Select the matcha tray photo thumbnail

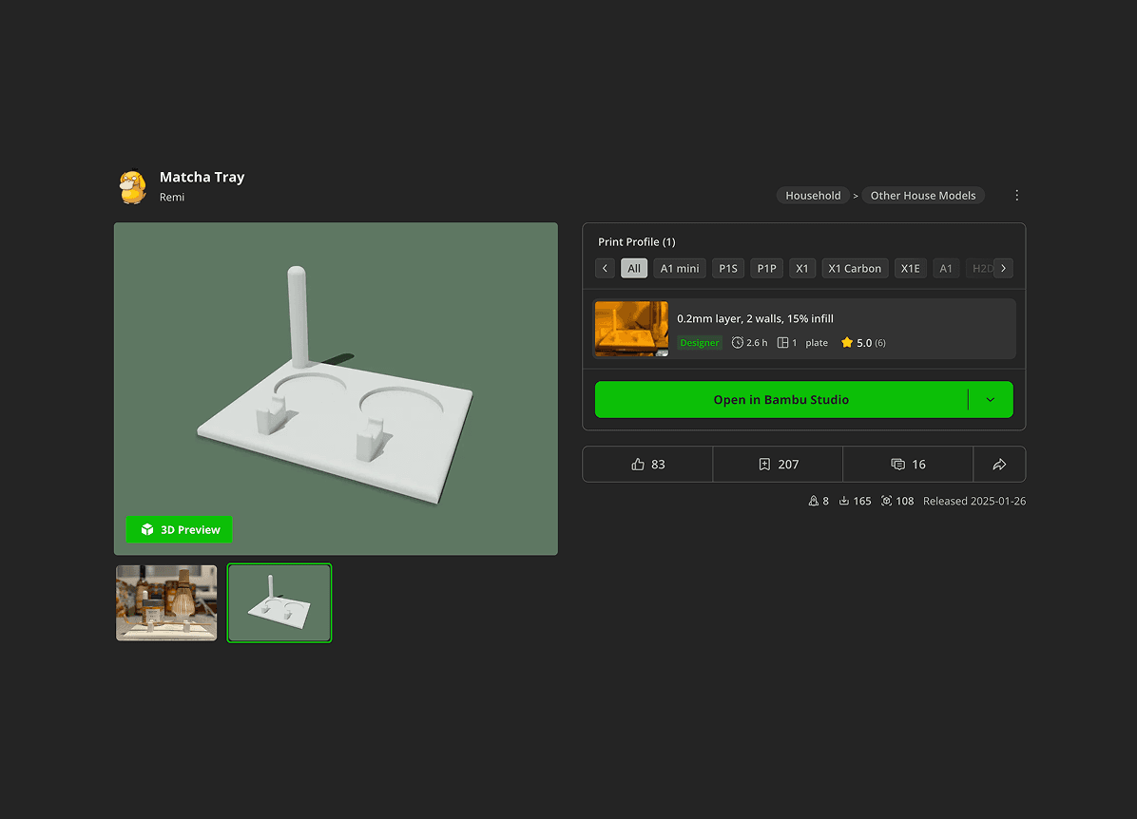click(166, 603)
